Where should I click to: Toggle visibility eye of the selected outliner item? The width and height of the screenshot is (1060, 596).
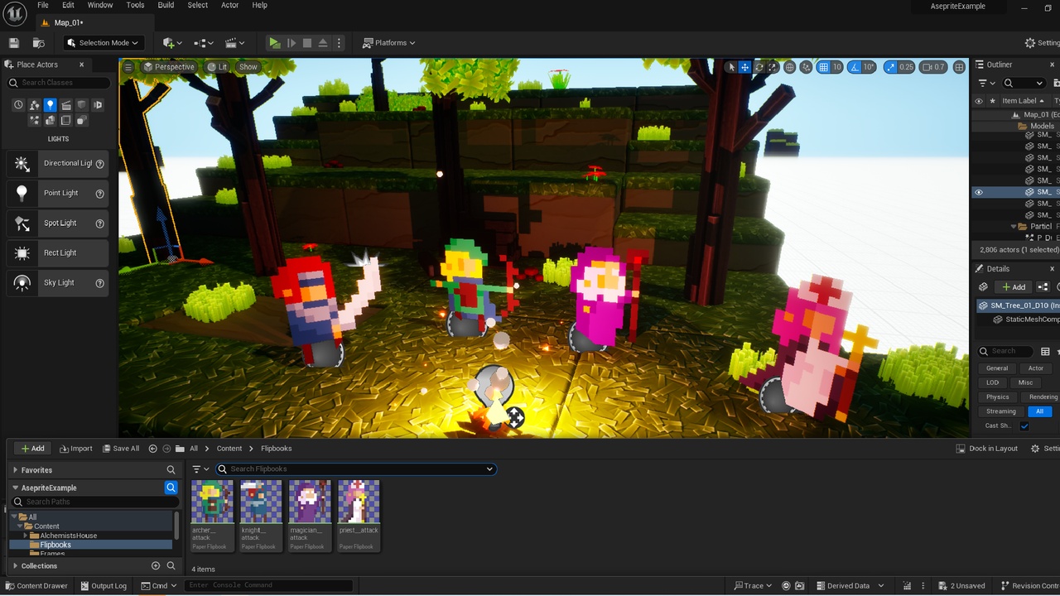(x=979, y=192)
